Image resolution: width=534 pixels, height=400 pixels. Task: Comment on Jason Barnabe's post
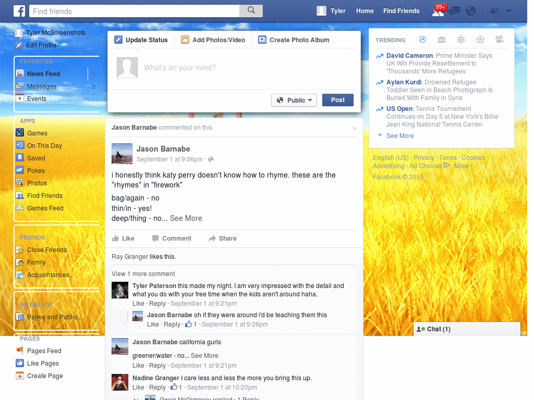172,239
